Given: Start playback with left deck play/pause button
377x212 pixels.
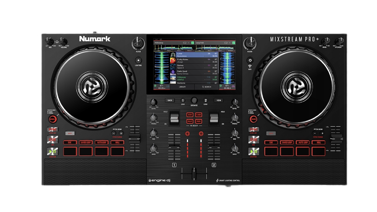Looking at the screenshot, I should tap(53, 151).
